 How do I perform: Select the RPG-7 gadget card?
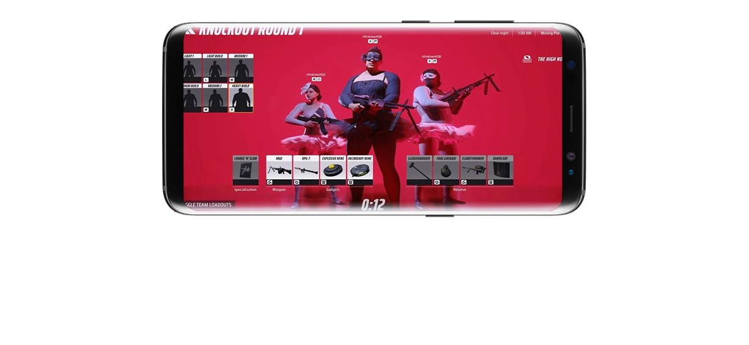306,171
